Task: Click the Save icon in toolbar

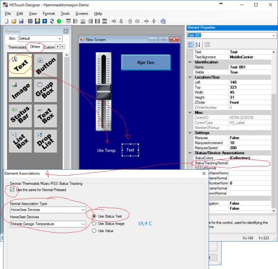Action: 21,21
